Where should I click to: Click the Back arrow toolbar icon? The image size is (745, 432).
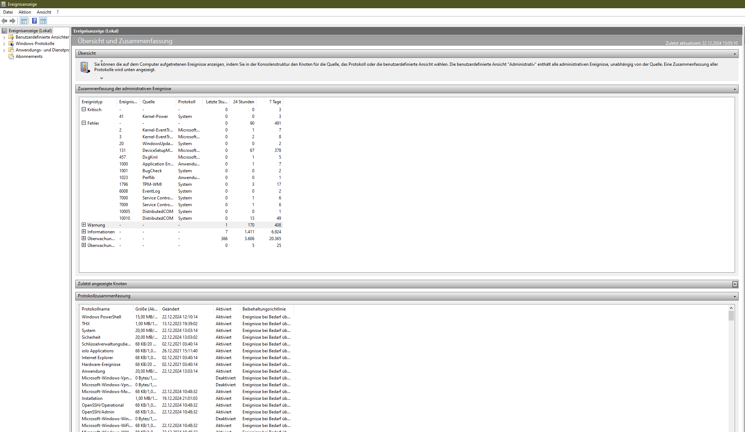(x=4, y=21)
